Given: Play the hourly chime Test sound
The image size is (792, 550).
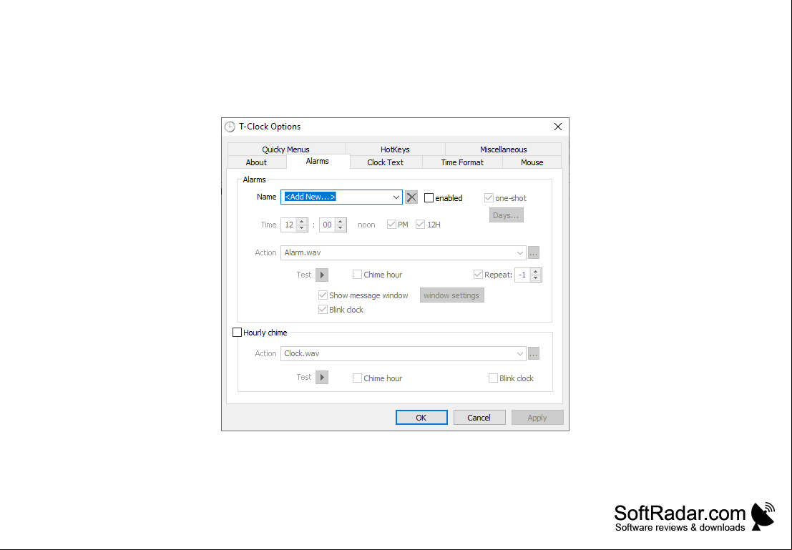Looking at the screenshot, I should click(322, 377).
